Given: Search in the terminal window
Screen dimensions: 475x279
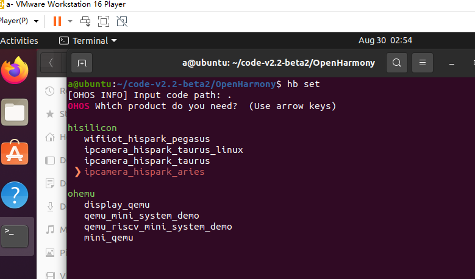Looking at the screenshot, I should (397, 63).
